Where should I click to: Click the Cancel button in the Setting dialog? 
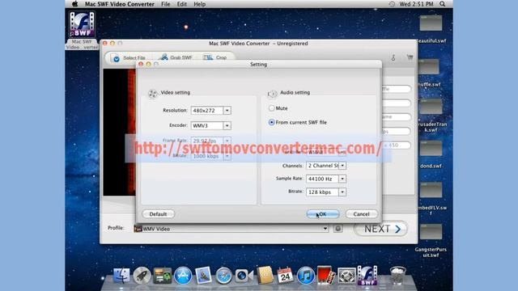tap(362, 213)
